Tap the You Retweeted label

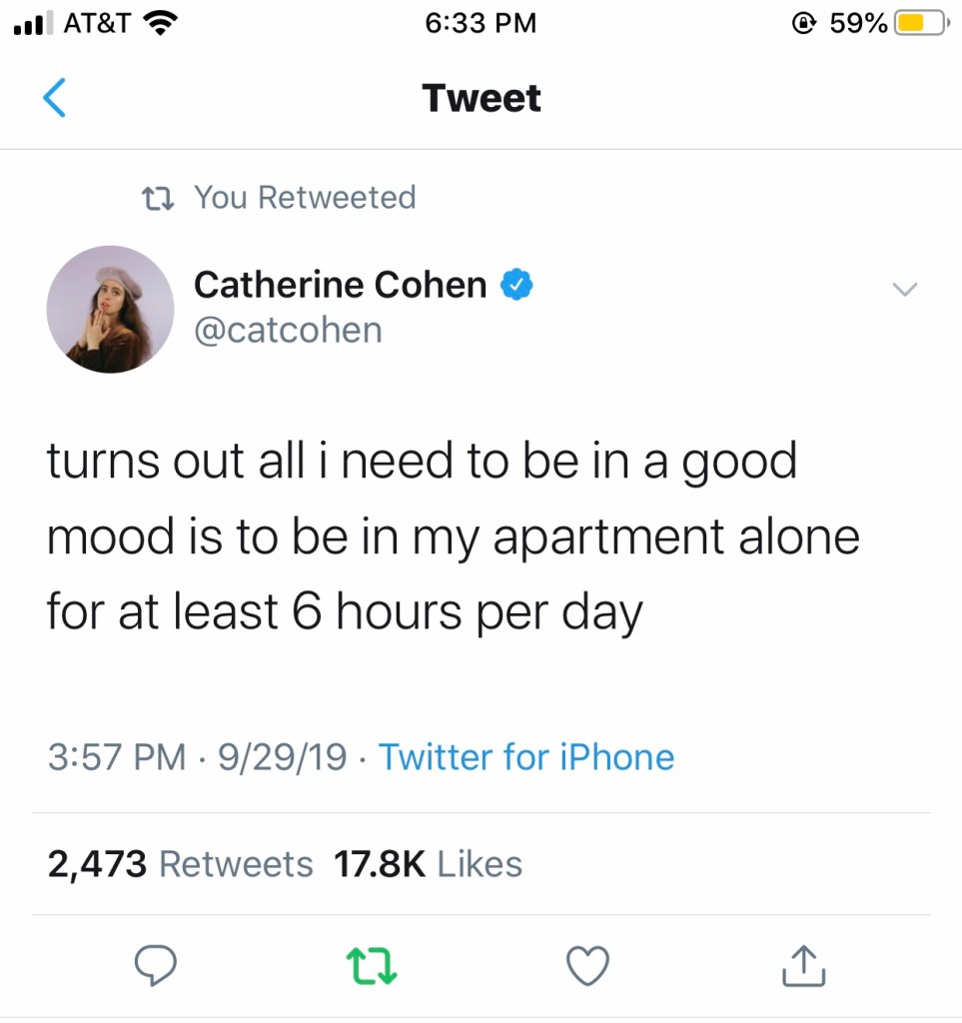pos(304,198)
